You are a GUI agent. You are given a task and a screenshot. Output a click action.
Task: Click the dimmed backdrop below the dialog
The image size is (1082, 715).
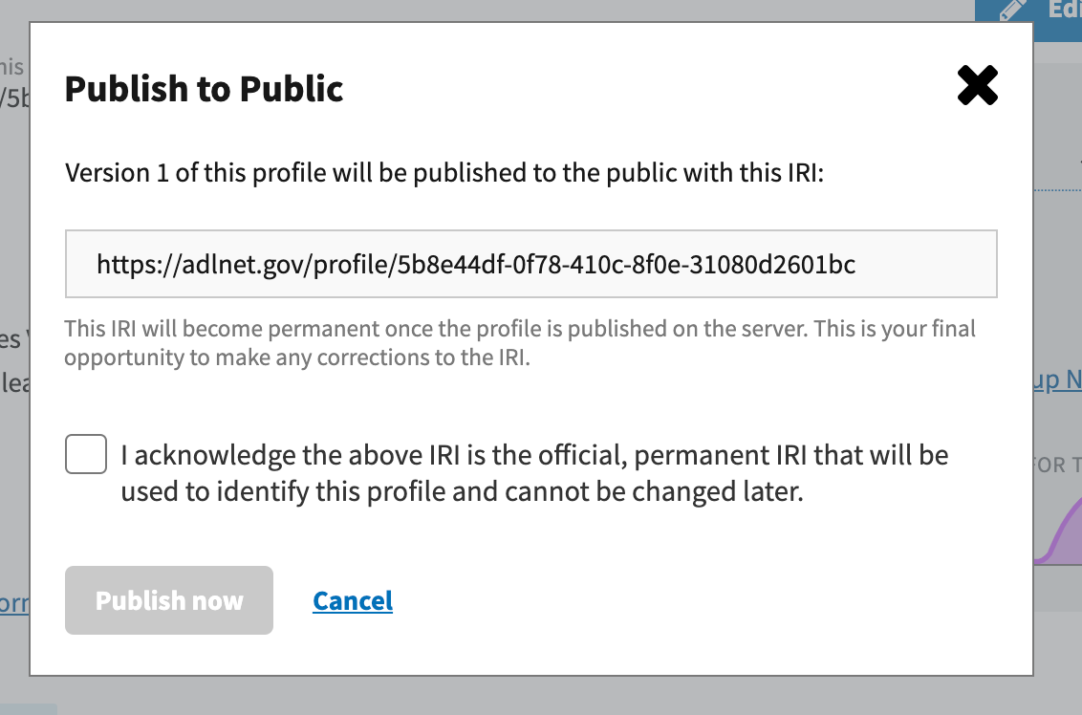pyautogui.click(x=535, y=697)
